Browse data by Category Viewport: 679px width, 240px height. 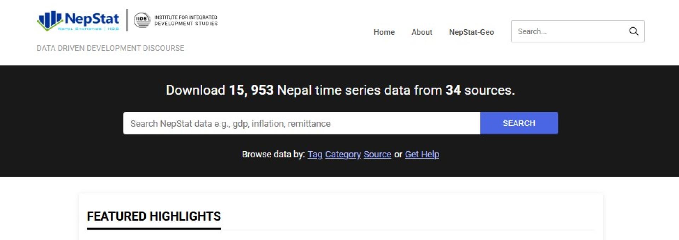coord(343,155)
